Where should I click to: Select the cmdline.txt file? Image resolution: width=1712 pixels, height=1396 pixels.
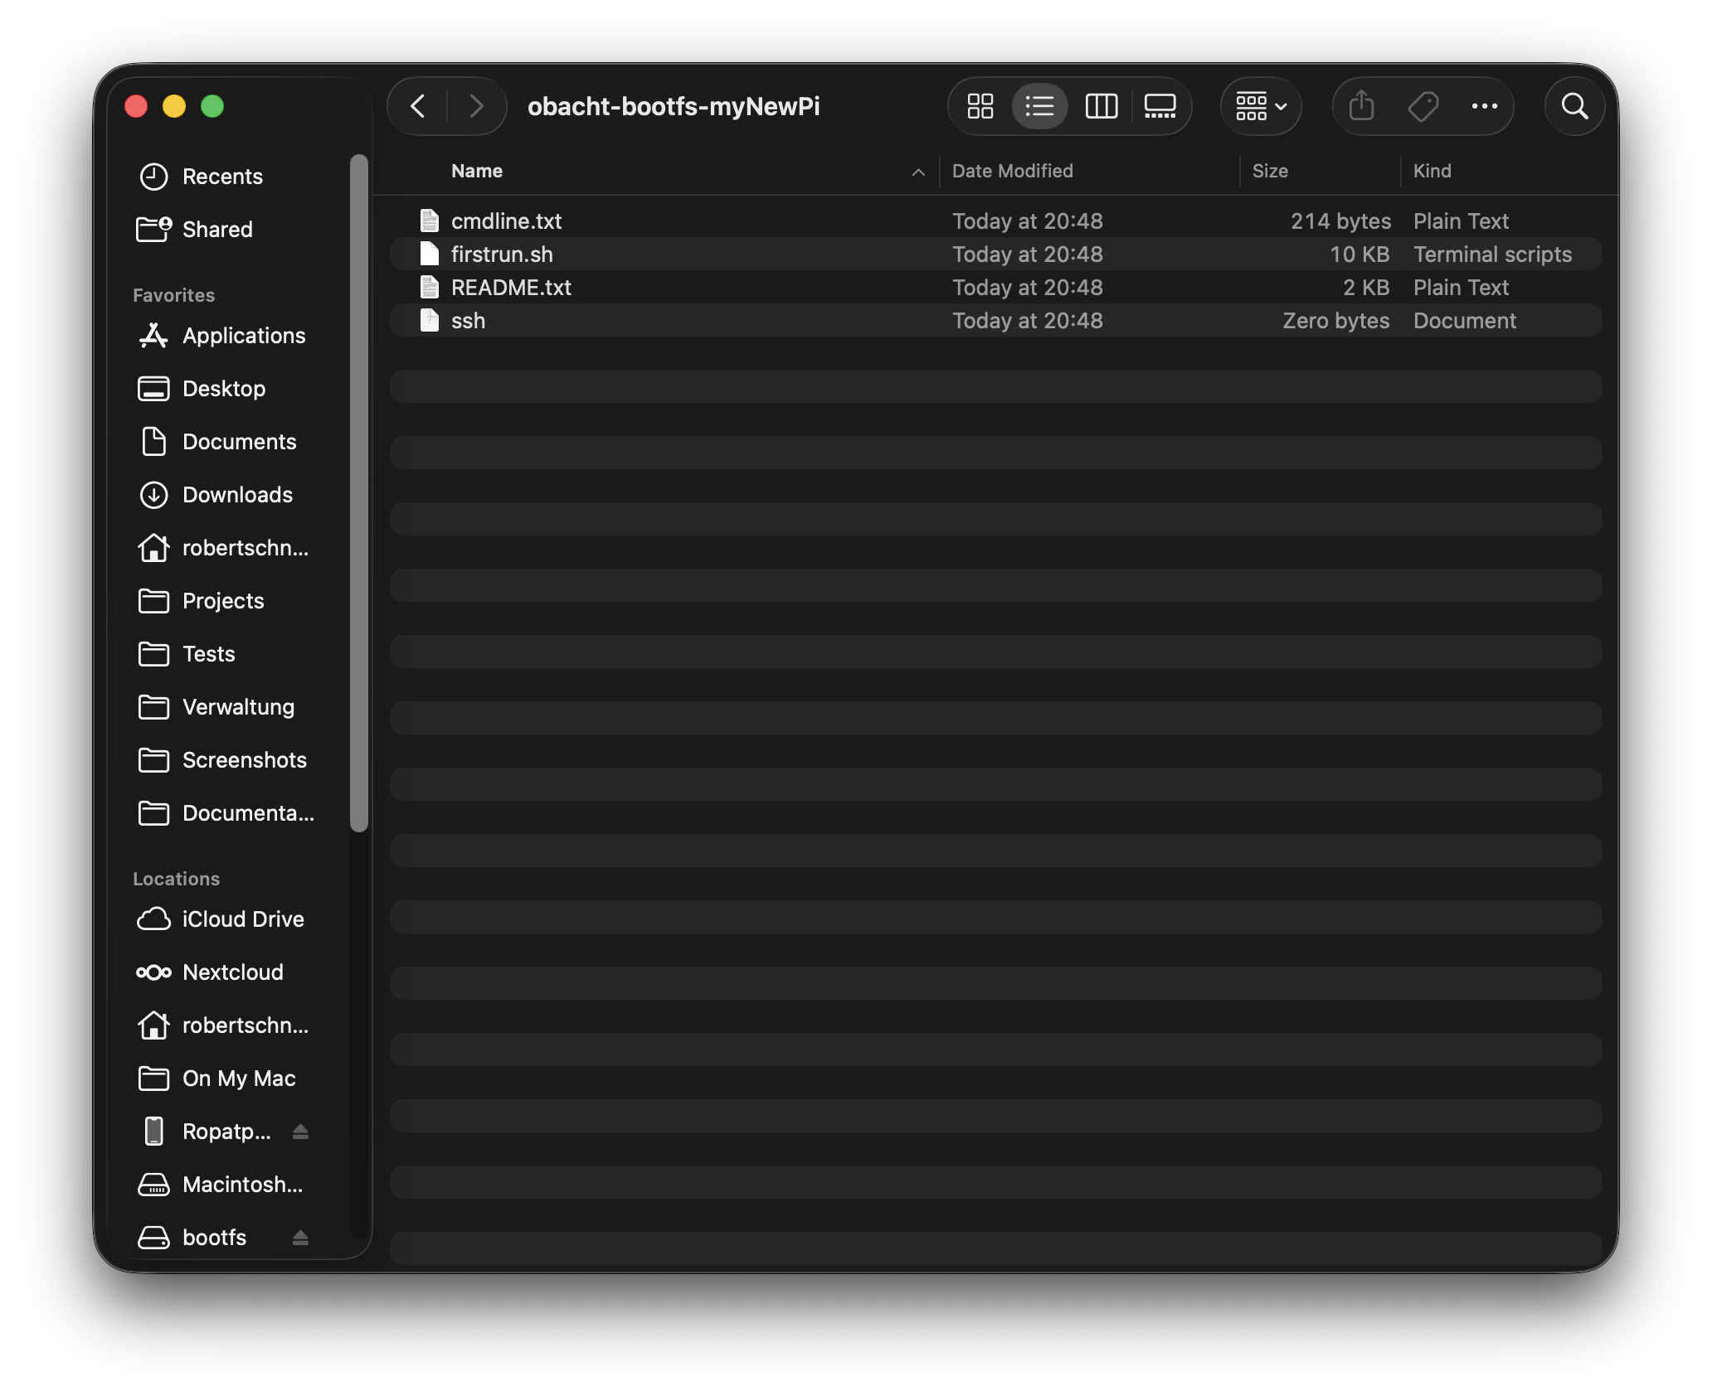(x=995, y=221)
